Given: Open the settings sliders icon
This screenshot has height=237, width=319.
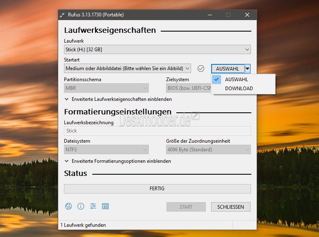Looking at the screenshot, I should (x=93, y=206).
